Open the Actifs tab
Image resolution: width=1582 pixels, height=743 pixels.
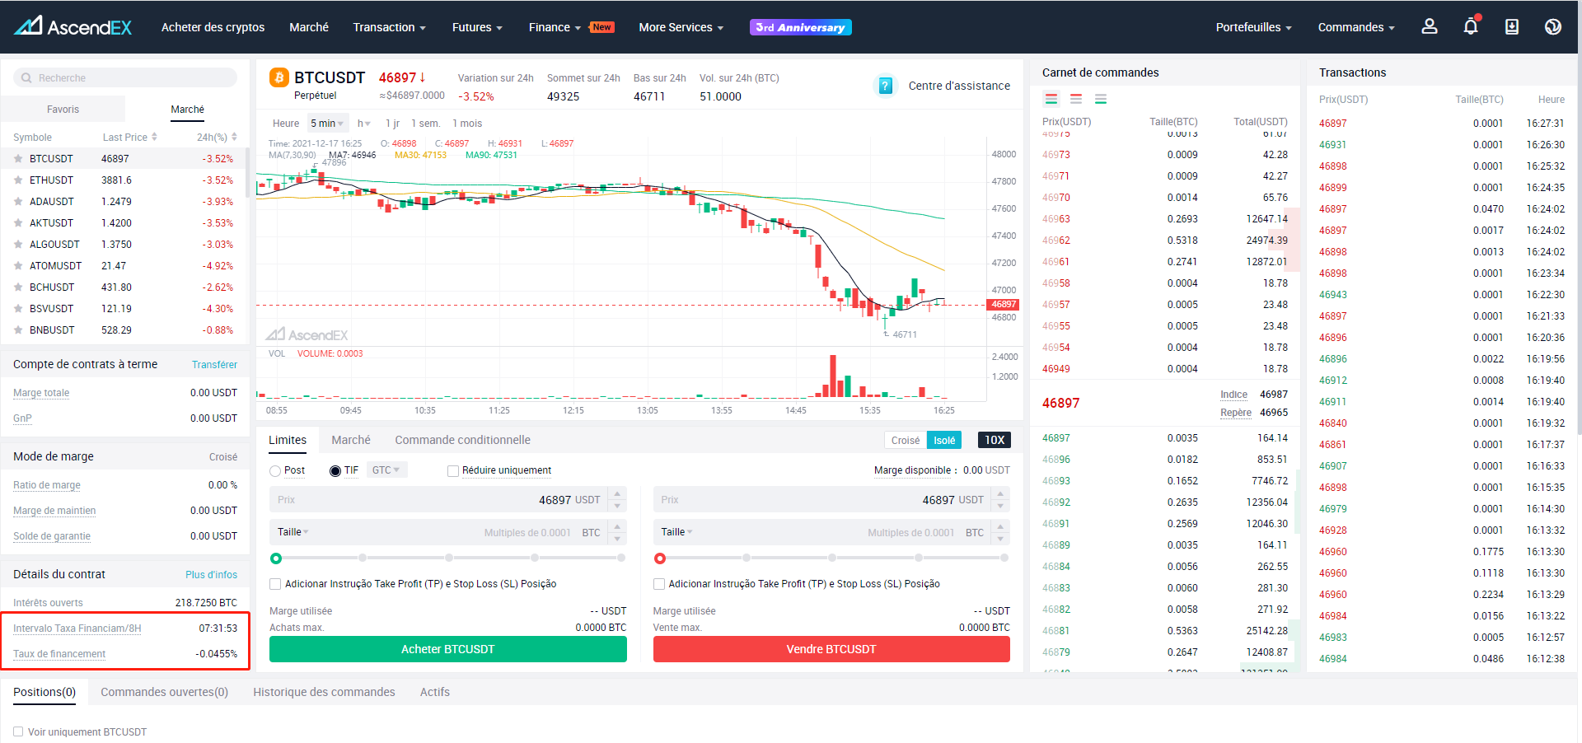(435, 692)
